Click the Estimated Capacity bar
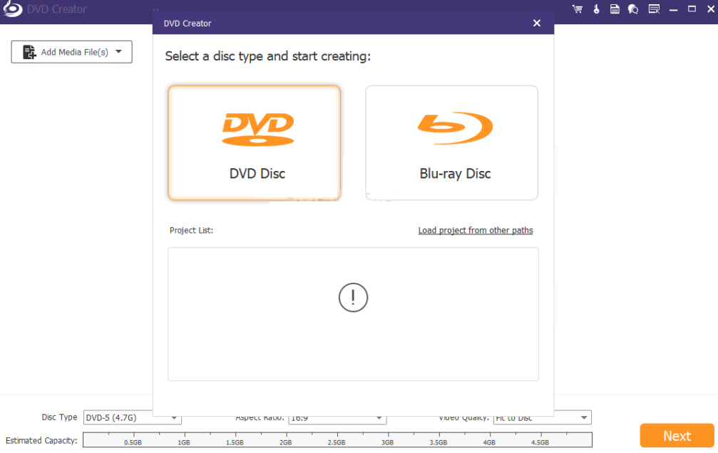Screen dimensions: 718x453 (x=337, y=439)
